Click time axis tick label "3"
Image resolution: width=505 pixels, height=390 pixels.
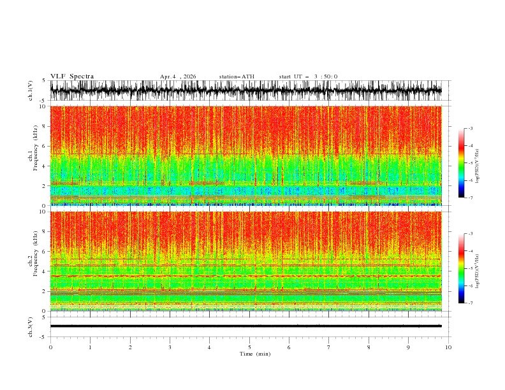point(170,347)
